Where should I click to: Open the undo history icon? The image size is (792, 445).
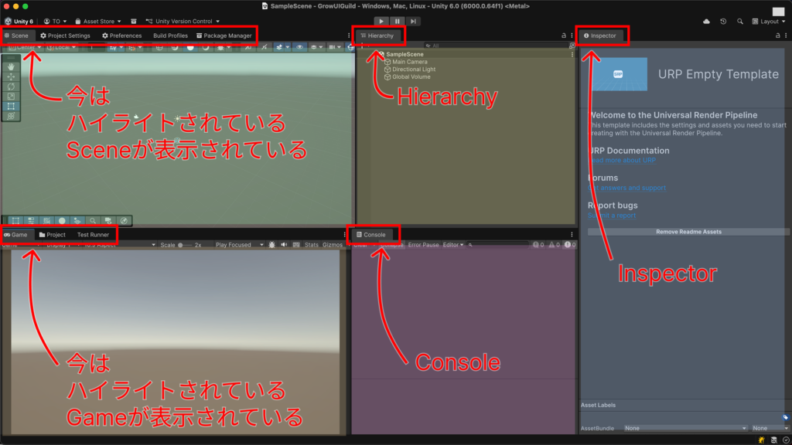pyautogui.click(x=723, y=22)
